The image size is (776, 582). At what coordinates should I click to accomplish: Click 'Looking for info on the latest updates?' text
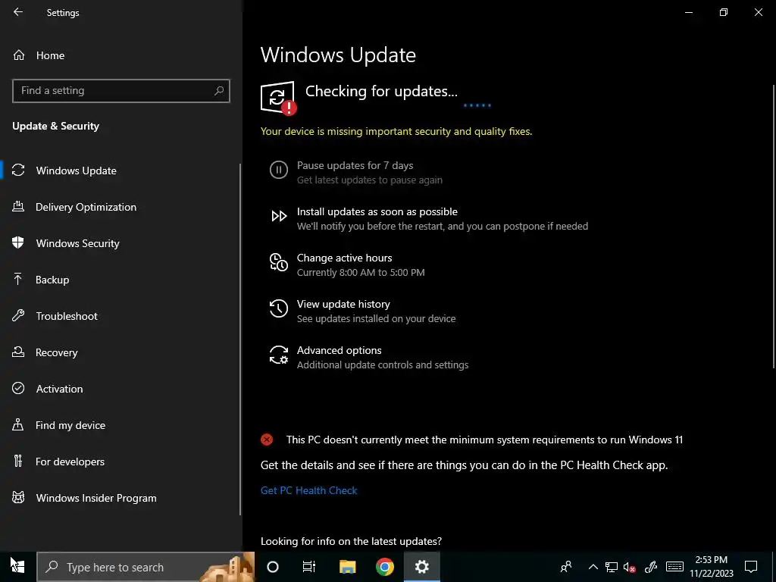351,541
